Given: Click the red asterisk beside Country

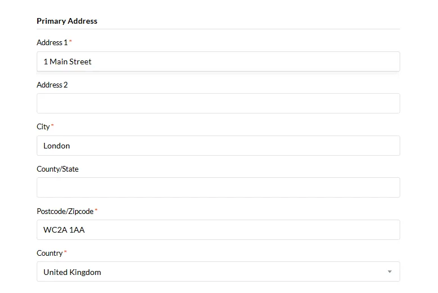Looking at the screenshot, I should (x=65, y=252).
